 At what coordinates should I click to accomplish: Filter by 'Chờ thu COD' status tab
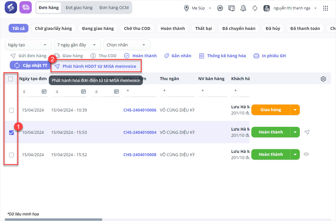pos(137,28)
